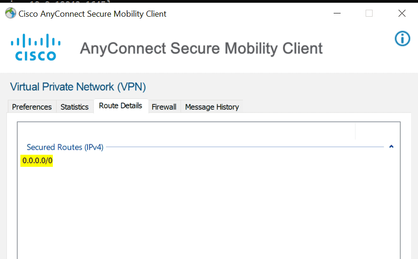Viewport: 418px width, 259px height.
Task: Select the 0.0.0.0/0 route entry
Action: [x=37, y=161]
